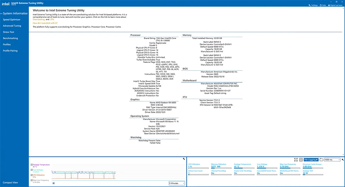Image resolution: width=345 pixels, height=187 pixels.
Task: Open Settings from the title bar
Action: pos(313,5)
